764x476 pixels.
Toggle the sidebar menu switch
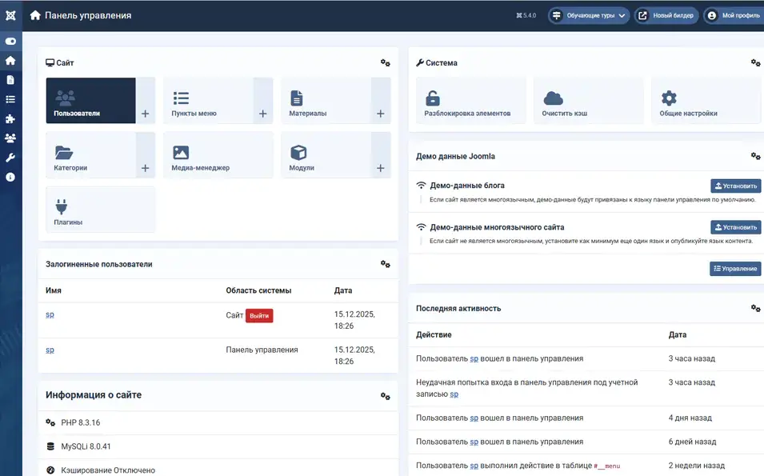point(10,41)
